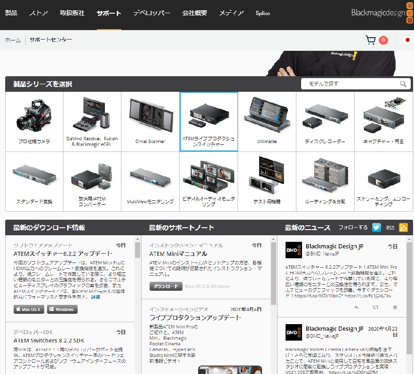This screenshot has height=374, width=414.
Task: Click BMD avatar on first tweet
Action: 294,250
